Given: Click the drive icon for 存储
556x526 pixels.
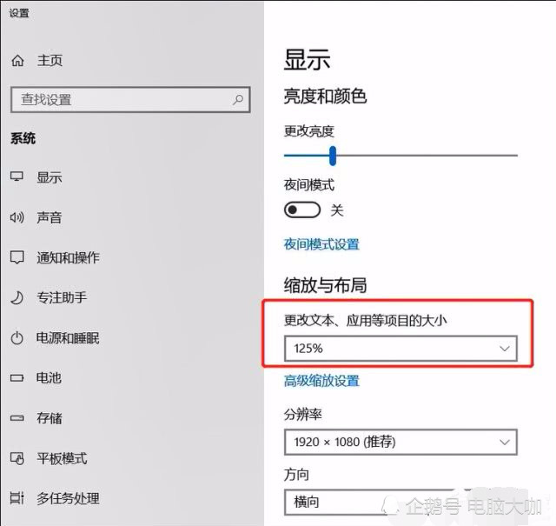Looking at the screenshot, I should [x=17, y=418].
